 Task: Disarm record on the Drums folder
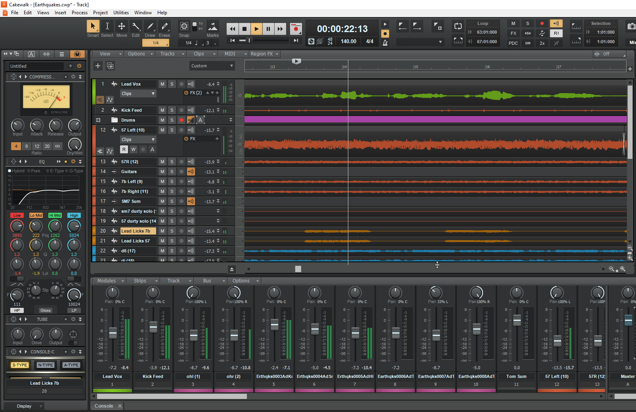click(181, 120)
